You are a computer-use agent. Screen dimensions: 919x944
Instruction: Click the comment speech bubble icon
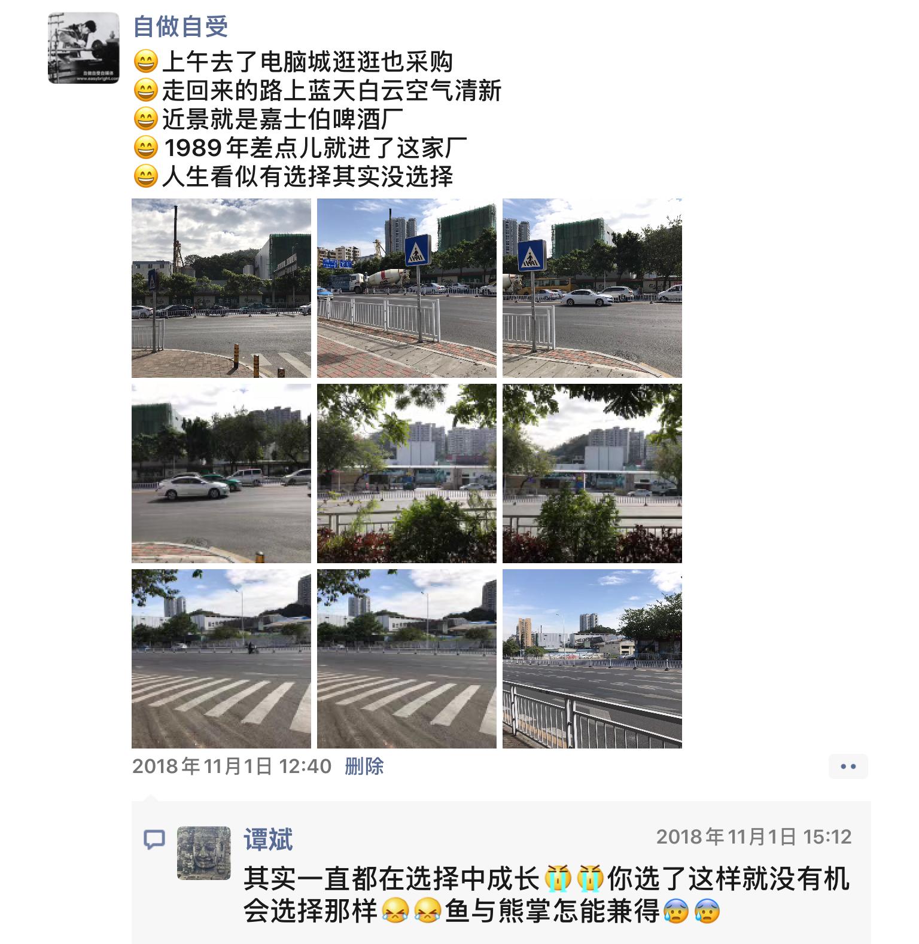pos(154,840)
